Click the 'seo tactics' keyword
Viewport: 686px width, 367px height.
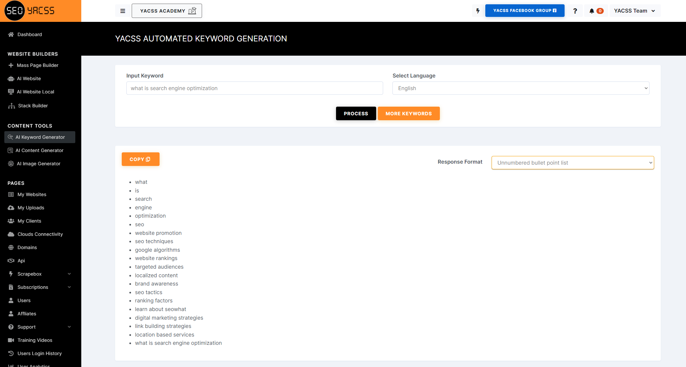149,292
